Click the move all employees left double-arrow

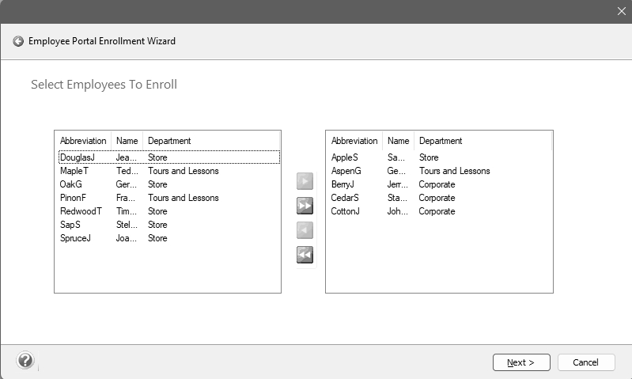(305, 255)
